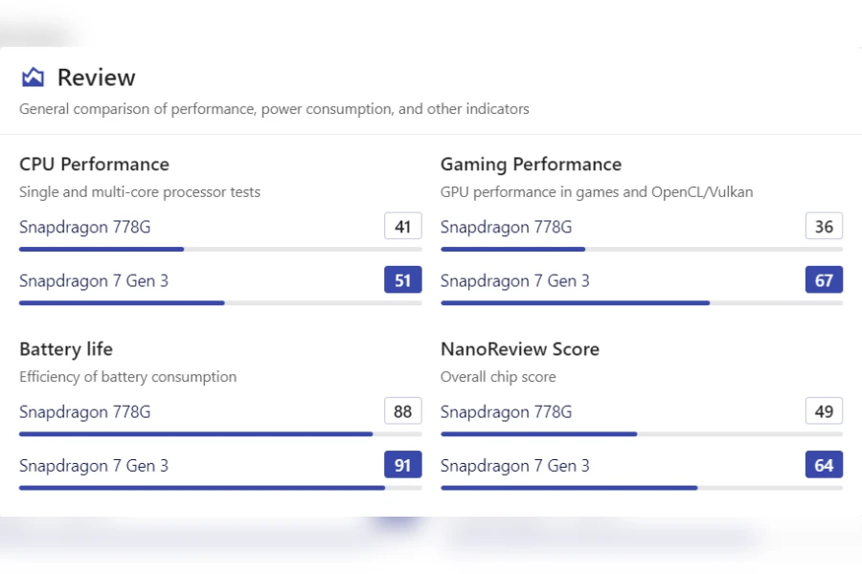Open Snapdragon 7 Gen 3 under CPU Performance
The image size is (862, 574).
pyautogui.click(x=94, y=280)
